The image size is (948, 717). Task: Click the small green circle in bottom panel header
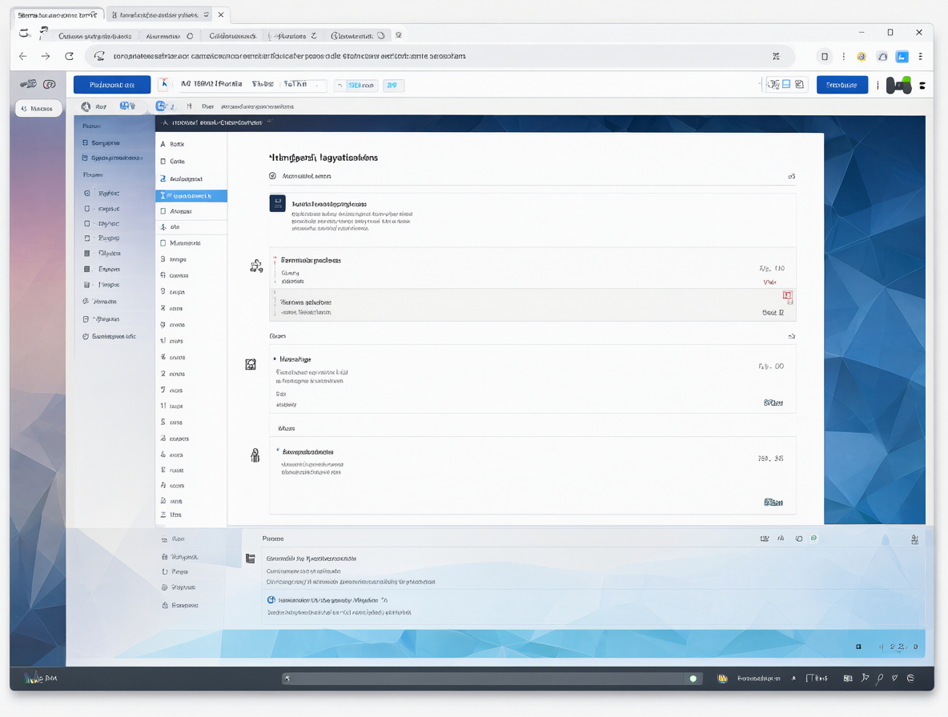(813, 539)
